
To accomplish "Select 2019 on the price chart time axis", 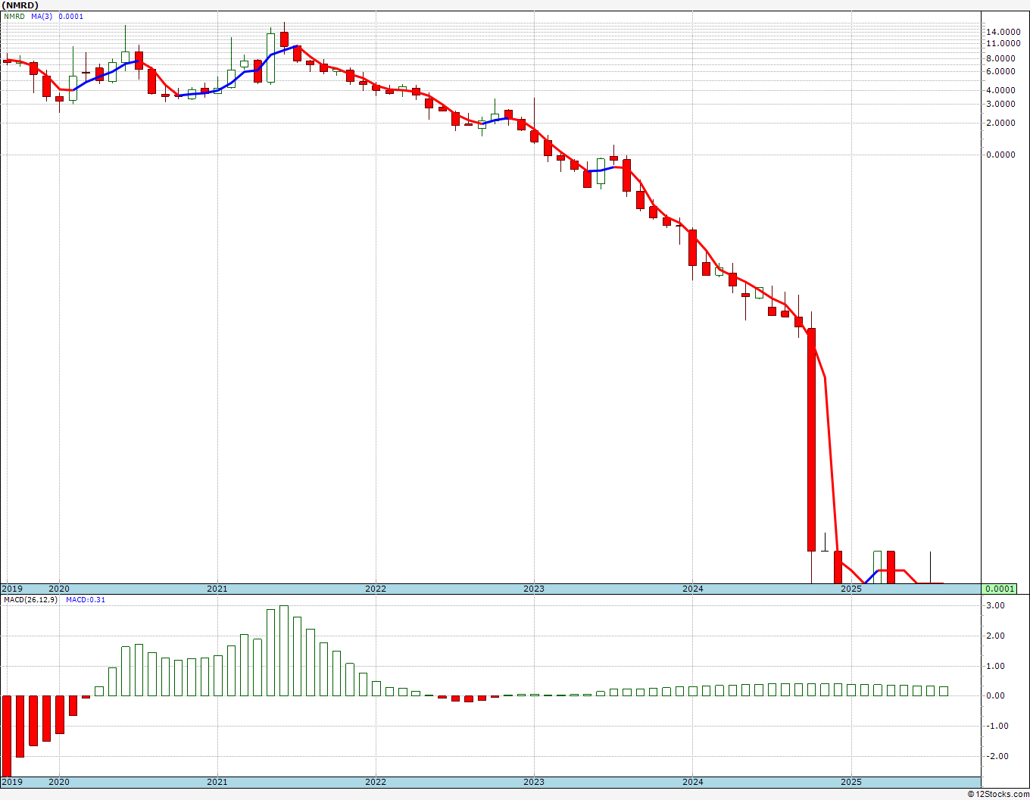I will [12, 589].
